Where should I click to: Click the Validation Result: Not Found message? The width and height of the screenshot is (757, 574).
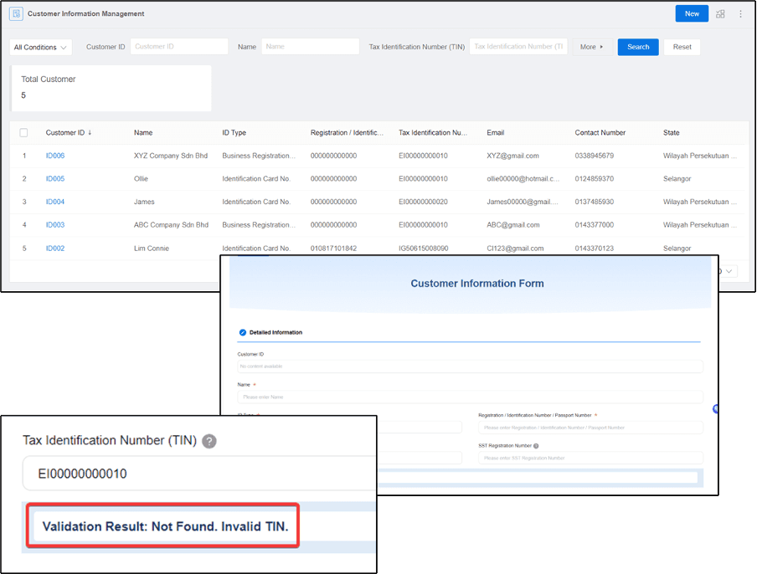[x=165, y=526]
